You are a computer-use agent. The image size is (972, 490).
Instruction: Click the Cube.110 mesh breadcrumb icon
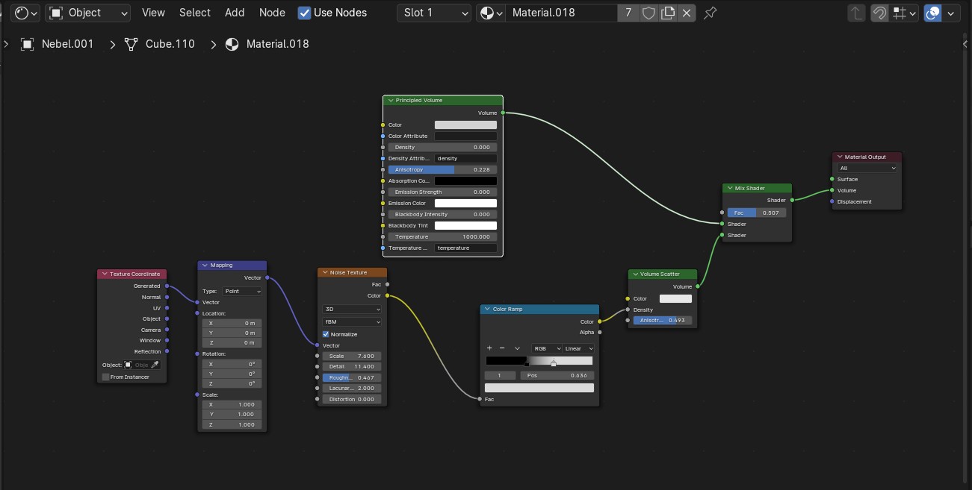click(x=131, y=44)
